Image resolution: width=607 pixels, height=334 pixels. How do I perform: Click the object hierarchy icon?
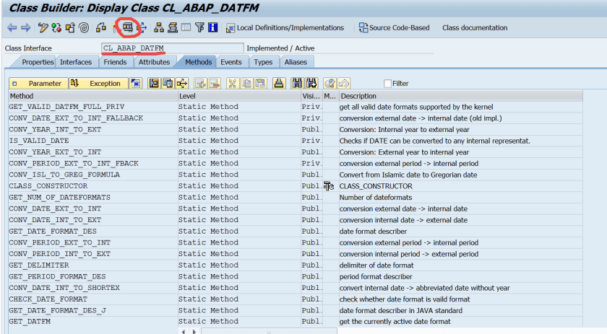coord(158,28)
